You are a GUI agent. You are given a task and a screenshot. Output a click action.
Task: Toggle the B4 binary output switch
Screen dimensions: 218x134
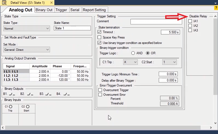click(66, 94)
